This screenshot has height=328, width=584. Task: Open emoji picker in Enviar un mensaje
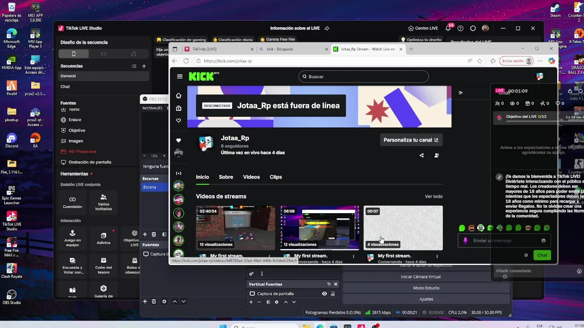pyautogui.click(x=543, y=241)
